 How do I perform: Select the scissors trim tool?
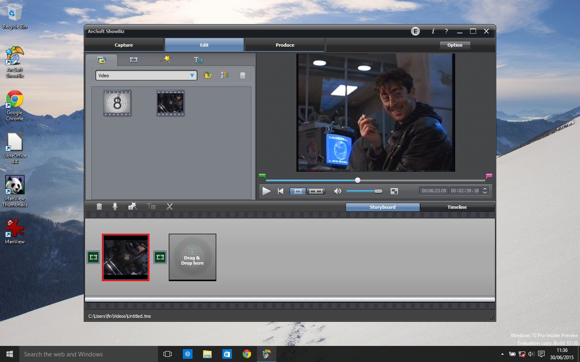[170, 206]
